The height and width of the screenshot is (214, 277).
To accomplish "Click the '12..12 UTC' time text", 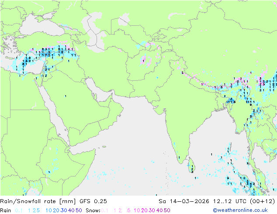I will tap(230, 201).
